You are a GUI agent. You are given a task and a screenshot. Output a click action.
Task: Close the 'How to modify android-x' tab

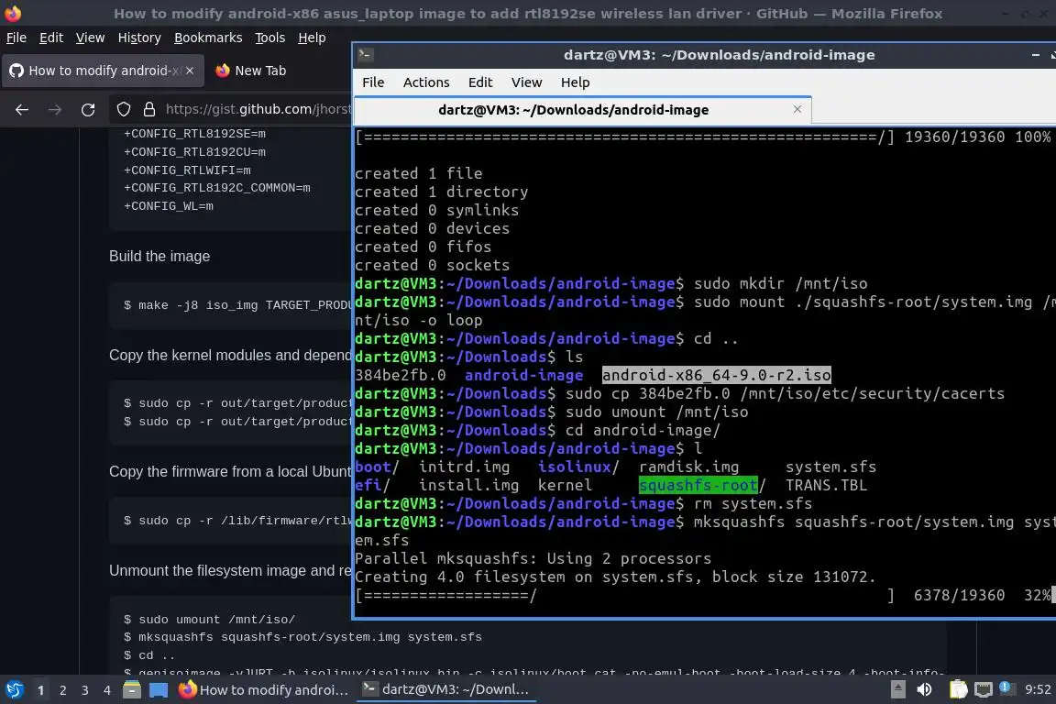[x=190, y=71]
